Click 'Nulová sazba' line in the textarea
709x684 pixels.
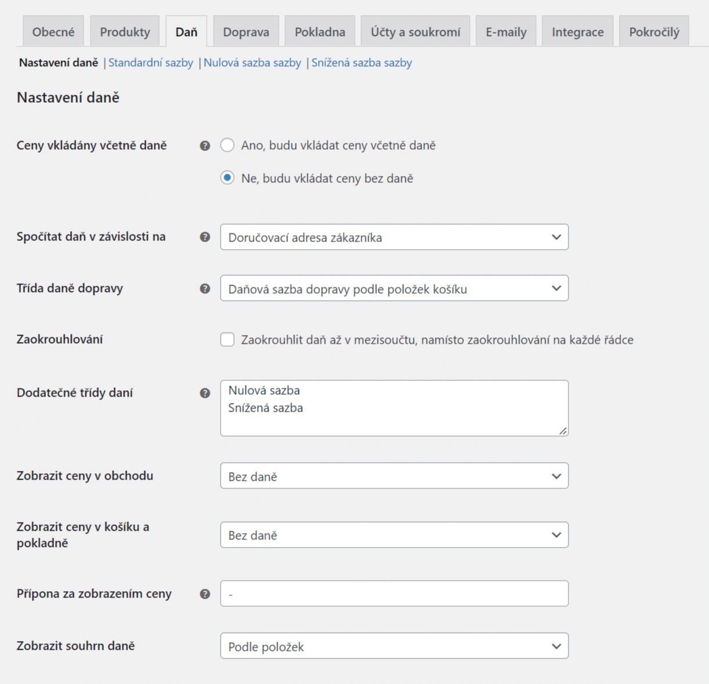pyautogui.click(x=264, y=390)
